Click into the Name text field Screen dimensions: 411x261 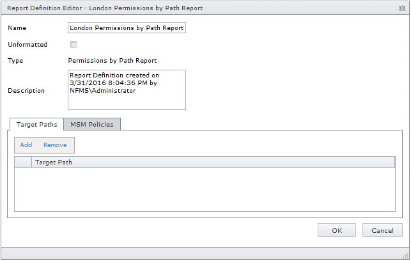tap(126, 28)
